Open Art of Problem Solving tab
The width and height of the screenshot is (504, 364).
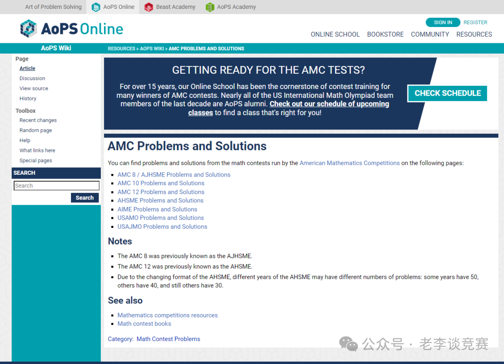point(53,7)
